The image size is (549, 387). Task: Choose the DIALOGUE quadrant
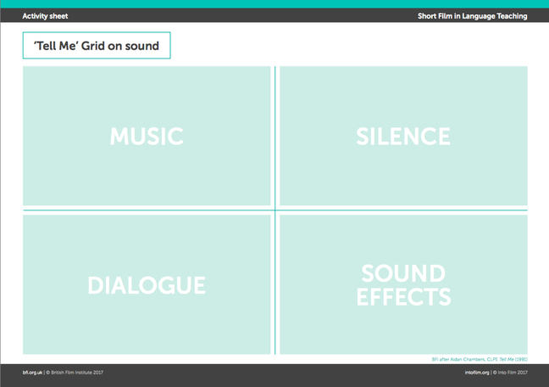coord(147,285)
